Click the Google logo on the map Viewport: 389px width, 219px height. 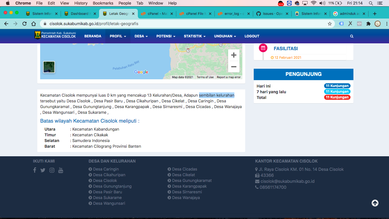(141, 72)
